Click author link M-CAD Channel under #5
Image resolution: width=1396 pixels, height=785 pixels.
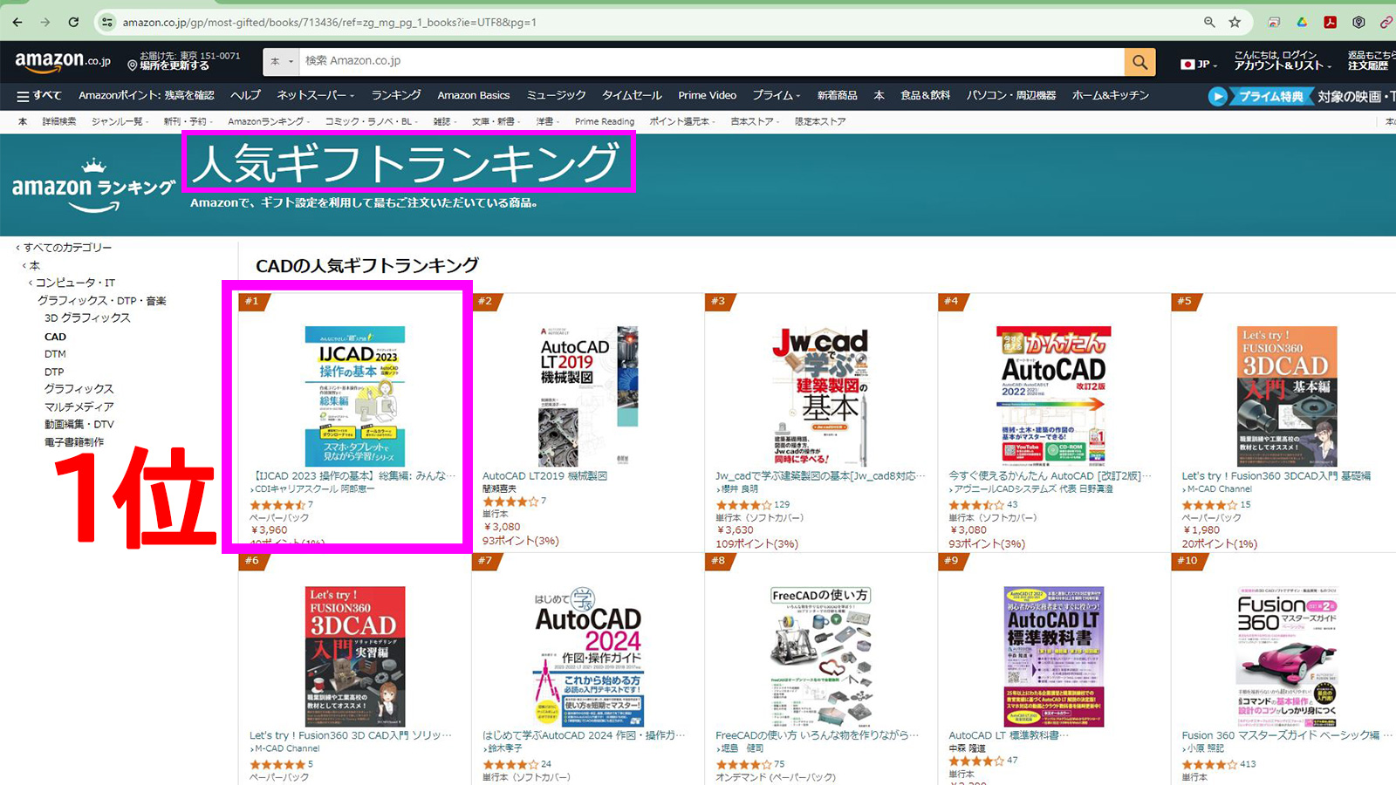[x=1219, y=489]
